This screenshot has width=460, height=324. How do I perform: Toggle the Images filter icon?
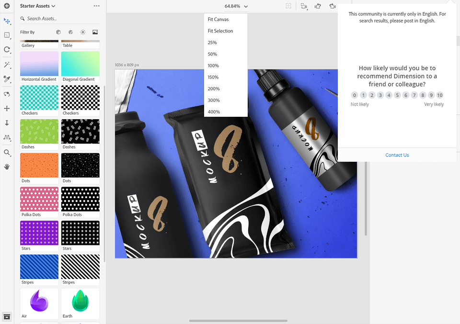coord(95,32)
